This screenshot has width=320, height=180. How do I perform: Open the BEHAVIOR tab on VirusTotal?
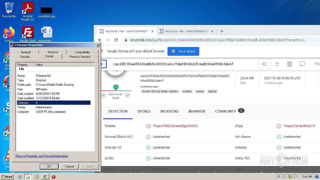[197, 111]
